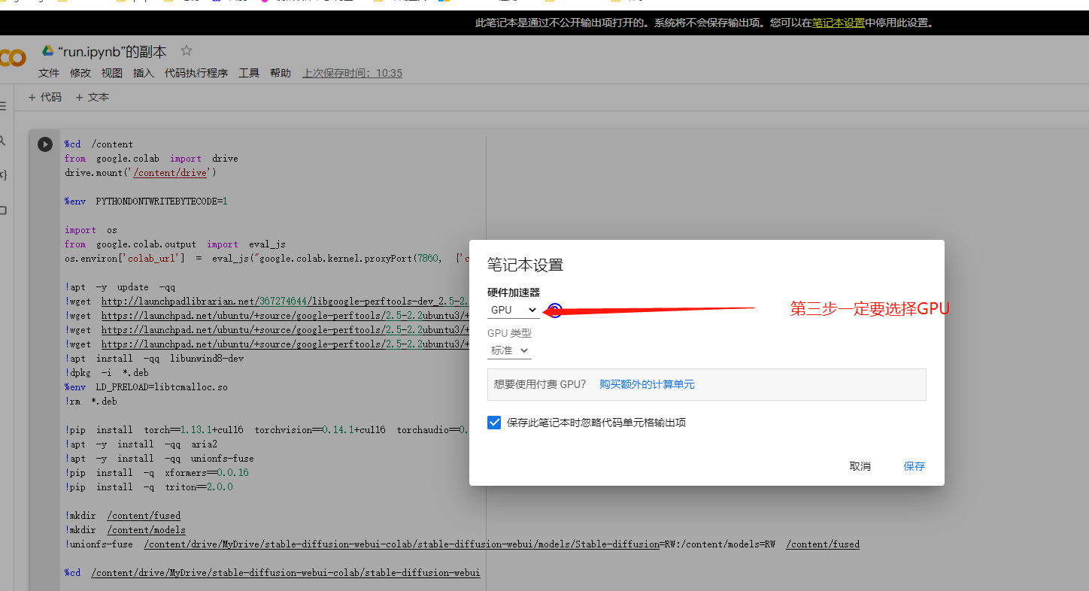Click the %env PYTHONDONTWRITEBYTECODE=1 code line
The image size is (1089, 591).
(x=146, y=202)
